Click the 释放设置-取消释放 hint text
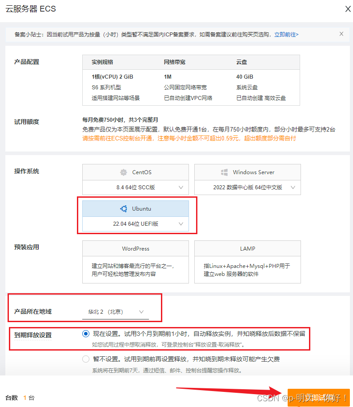Image resolution: width=353 pixels, height=407 pixels. tap(168, 345)
